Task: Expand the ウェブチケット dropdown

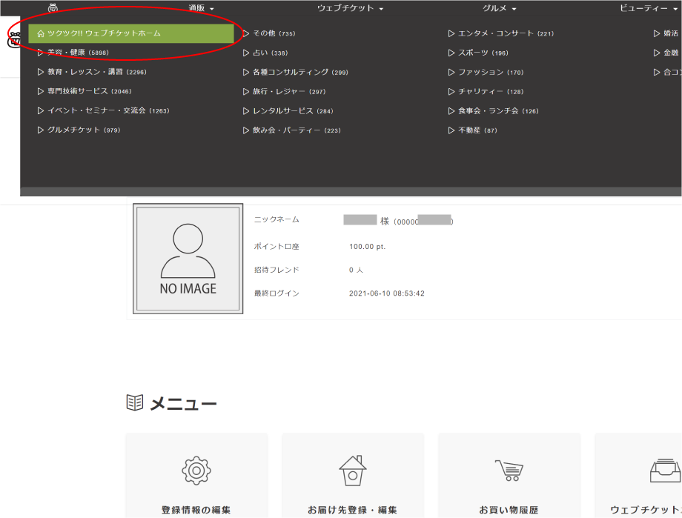Action: pyautogui.click(x=350, y=8)
